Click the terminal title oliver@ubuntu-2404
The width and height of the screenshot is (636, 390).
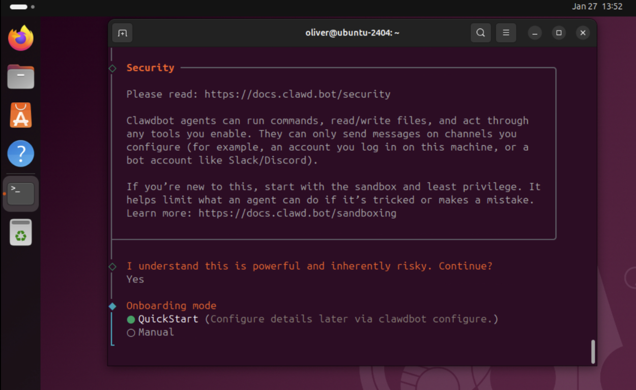352,33
